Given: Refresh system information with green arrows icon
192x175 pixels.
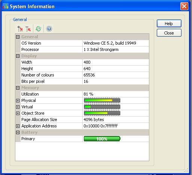Looking at the screenshot, I should coord(39,29).
